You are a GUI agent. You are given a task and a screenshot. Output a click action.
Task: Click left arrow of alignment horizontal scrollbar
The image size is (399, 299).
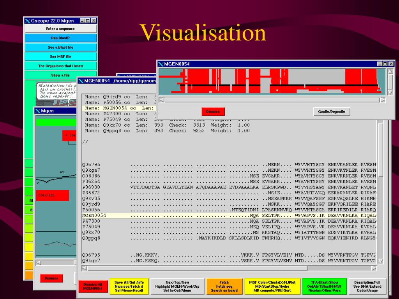click(x=85, y=268)
